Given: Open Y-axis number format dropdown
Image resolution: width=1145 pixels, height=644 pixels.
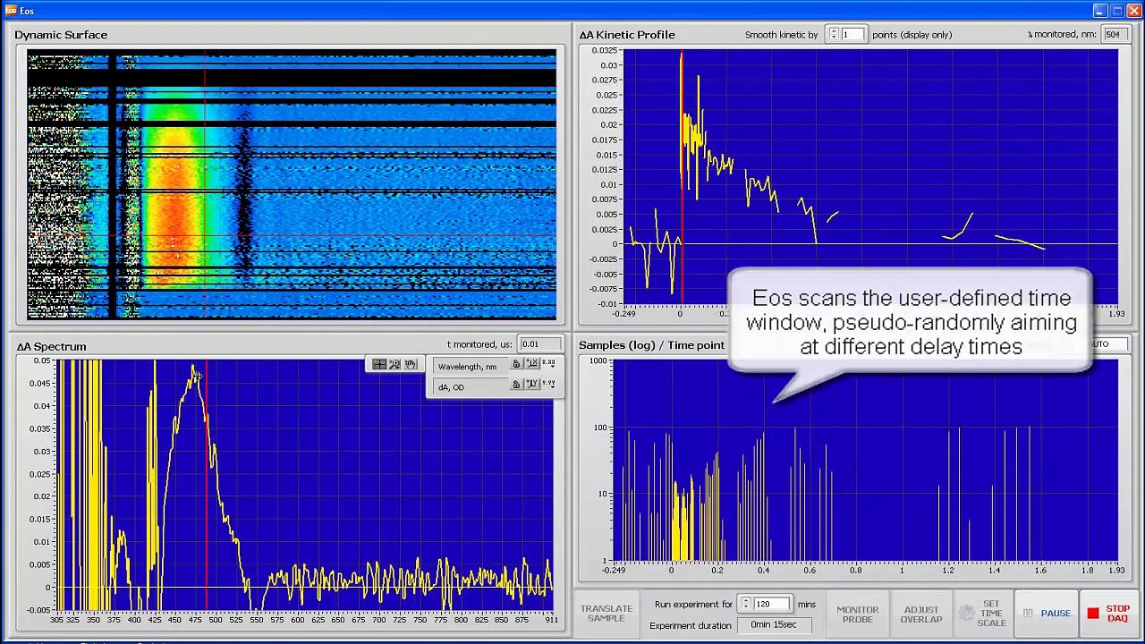Looking at the screenshot, I should pyautogui.click(x=548, y=385).
